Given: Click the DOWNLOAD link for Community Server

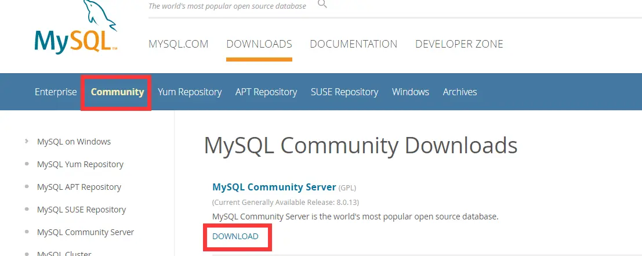Looking at the screenshot, I should point(235,236).
